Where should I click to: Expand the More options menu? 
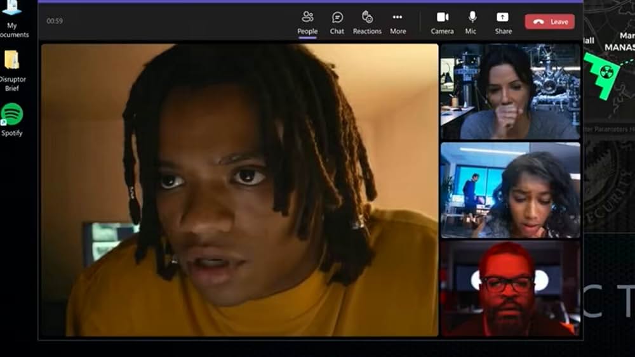[x=398, y=22]
